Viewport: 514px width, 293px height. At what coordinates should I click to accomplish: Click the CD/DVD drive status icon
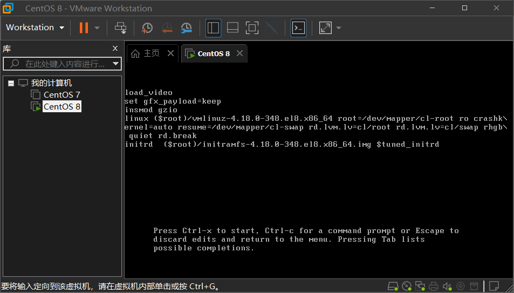click(407, 286)
